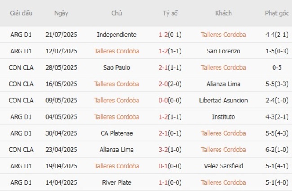Viewport: 292px width, 195px height.
Task: Open Libertad Asuncion team page
Action: tap(223, 100)
